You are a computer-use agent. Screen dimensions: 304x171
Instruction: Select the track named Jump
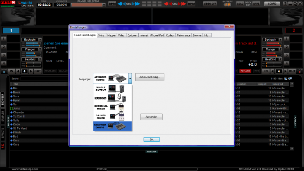coord(16,108)
